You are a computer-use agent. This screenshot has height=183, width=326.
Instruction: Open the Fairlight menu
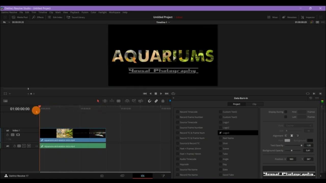coord(102,12)
